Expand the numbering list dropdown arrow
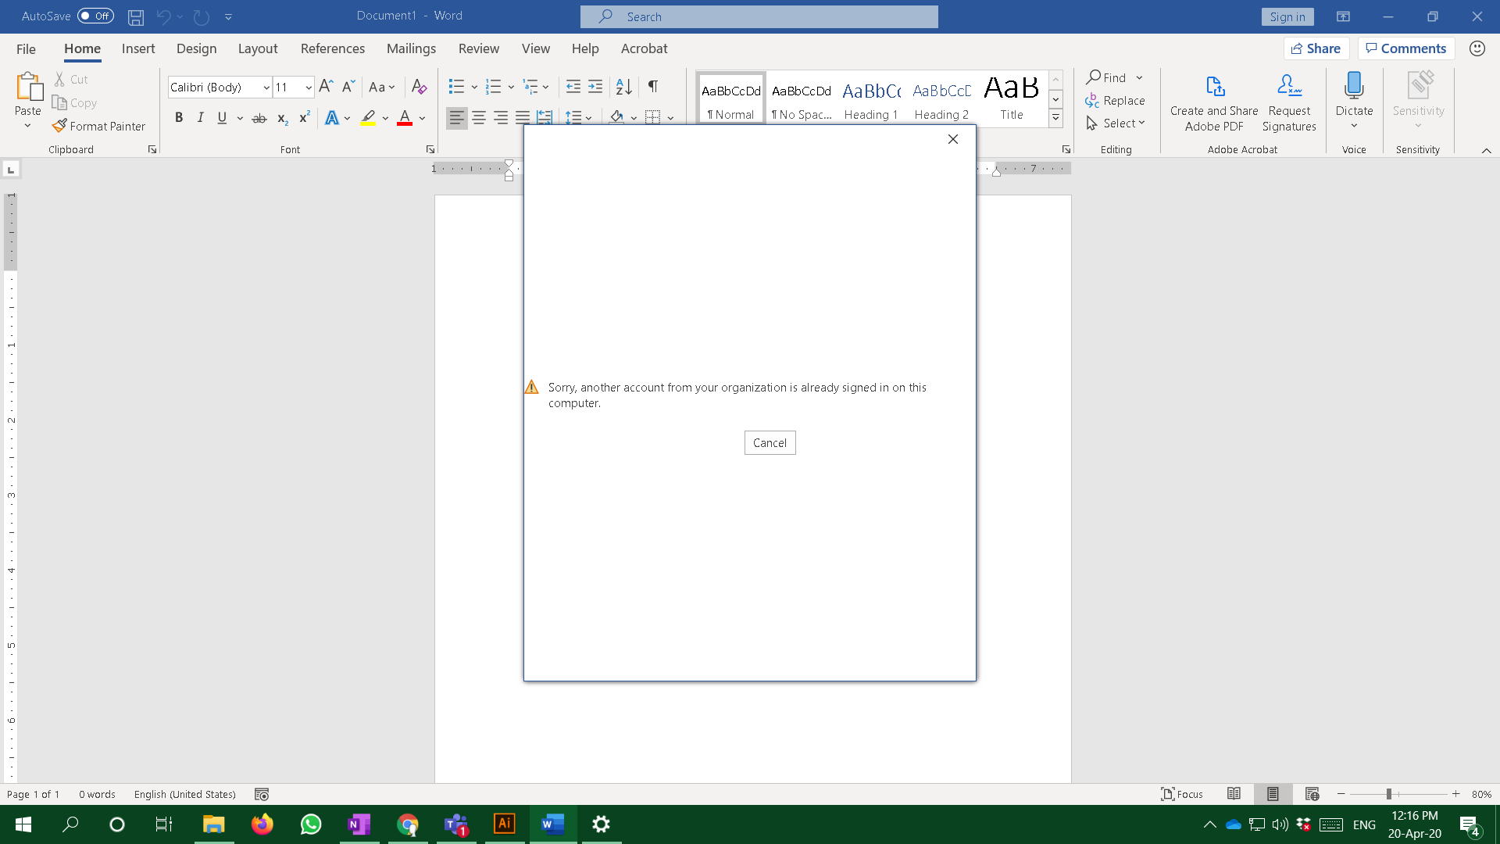This screenshot has width=1500, height=844. (511, 87)
